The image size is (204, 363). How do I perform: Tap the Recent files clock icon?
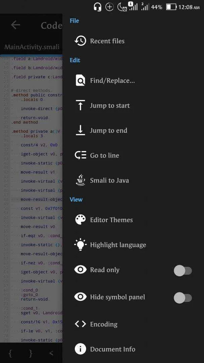click(81, 41)
